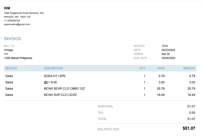Click the phone number +1 2025550129

(x=12, y=21)
